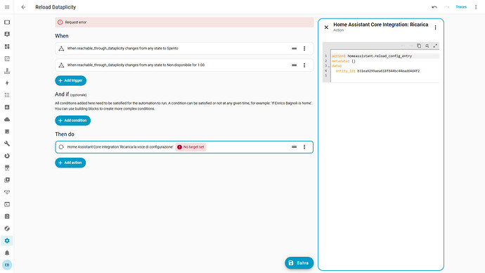485x273 pixels.
Task: Click the entity_id line in the YAML
Action: pyautogui.click(x=384, y=71)
